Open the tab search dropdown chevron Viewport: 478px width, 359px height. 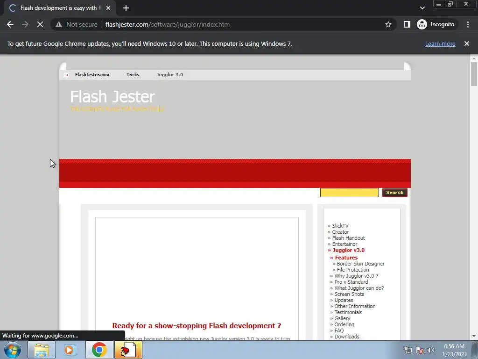tap(422, 8)
